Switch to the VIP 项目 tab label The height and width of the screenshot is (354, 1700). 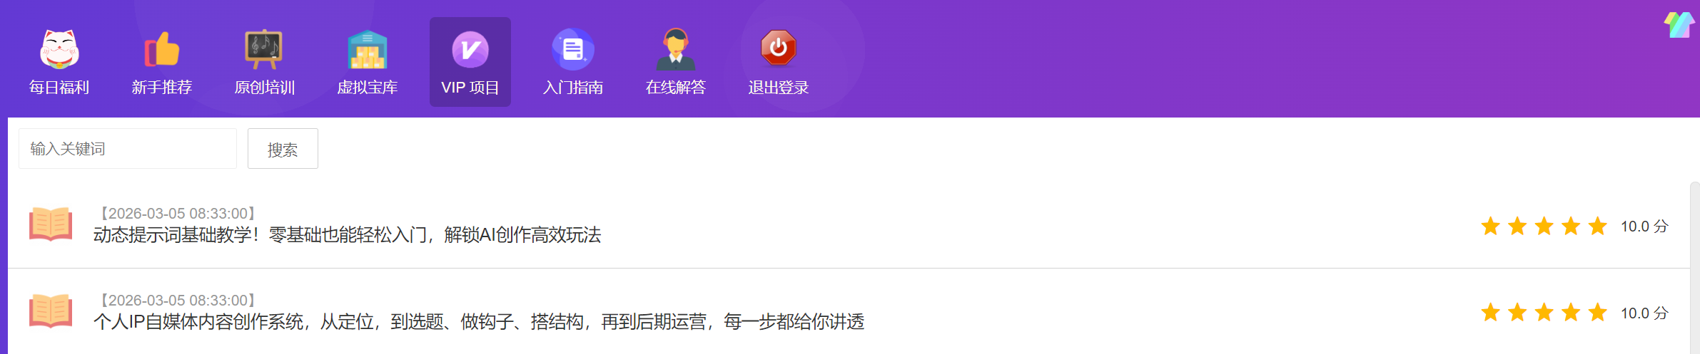(470, 88)
